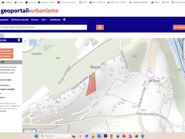Screen dimensions: 185x139
Task: Open the Aide dropdown menu
Action: [44, 20]
